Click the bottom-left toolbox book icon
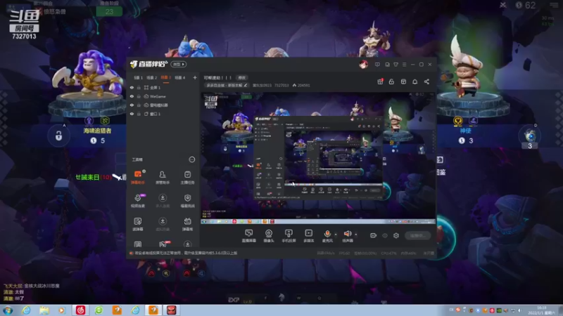Image resolution: width=563 pixels, height=316 pixels. pyautogui.click(x=138, y=244)
